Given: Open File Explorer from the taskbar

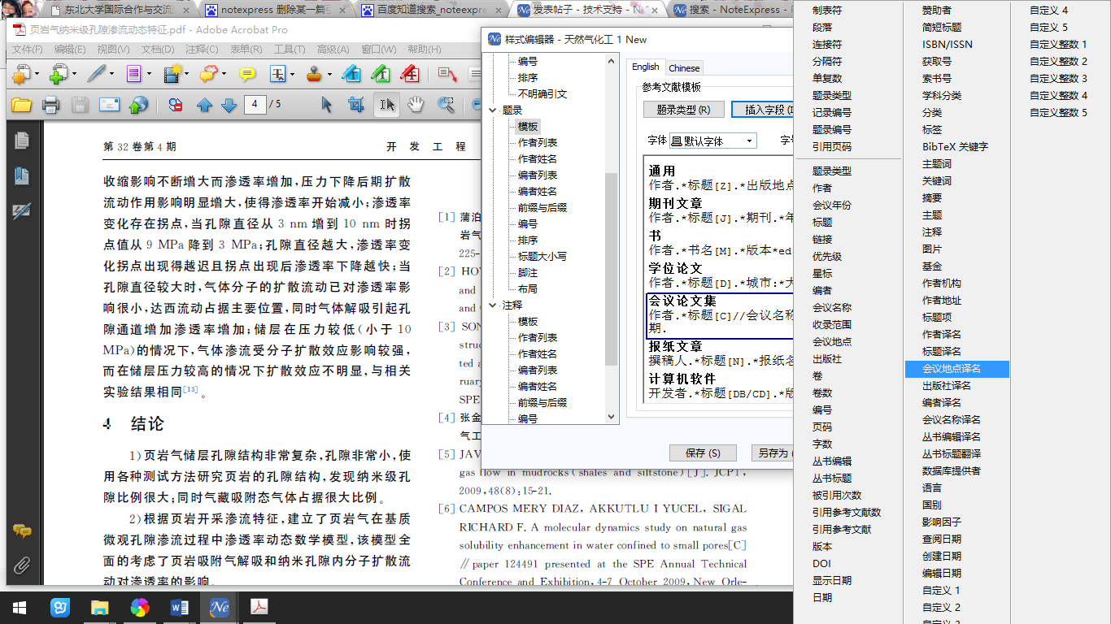Looking at the screenshot, I should tap(100, 607).
